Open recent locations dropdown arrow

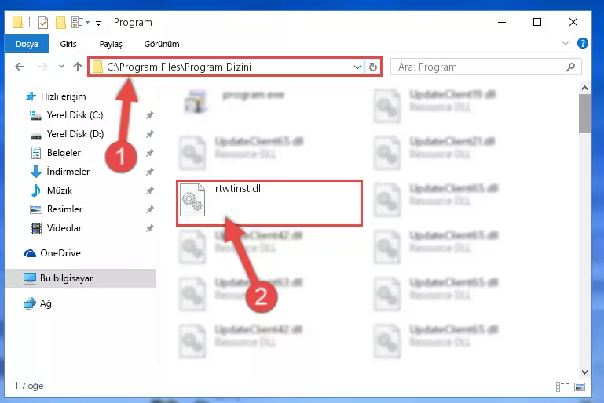pos(61,67)
